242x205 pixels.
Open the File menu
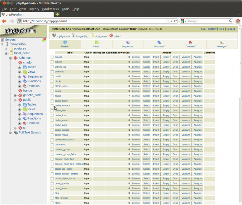[x=4, y=9]
